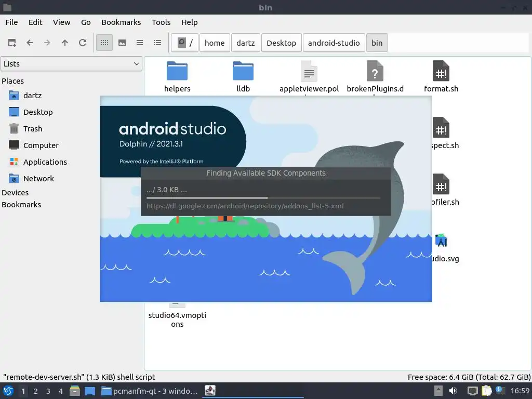Screen dimensions: 532x399
Task: Open Applications in the Places sidebar
Action: click(45, 162)
